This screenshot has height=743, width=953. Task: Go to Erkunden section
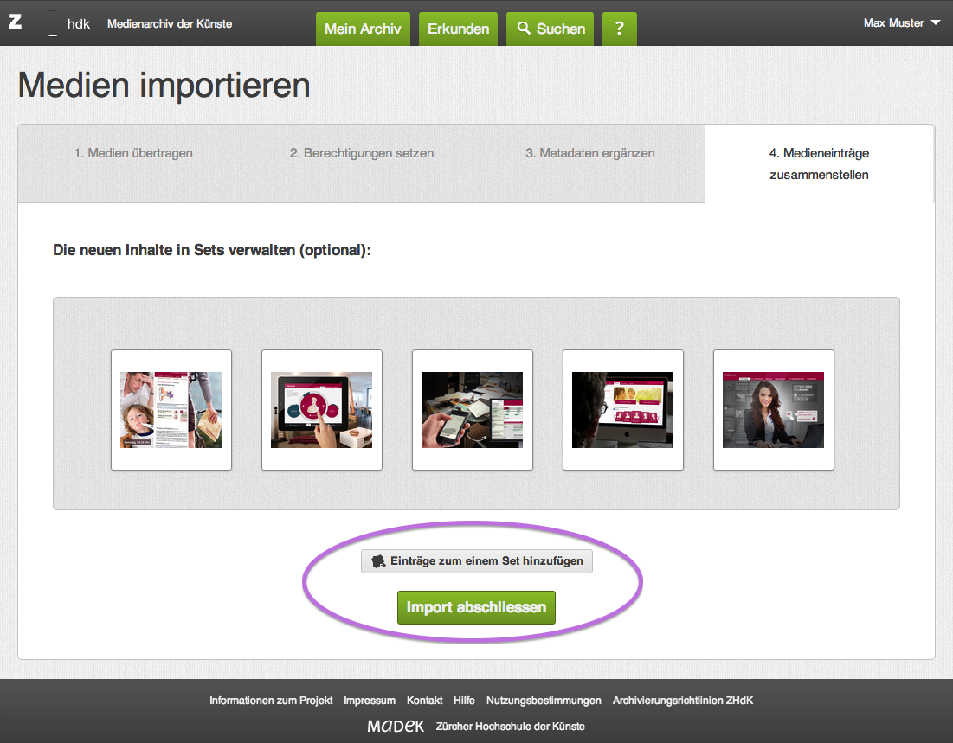(x=458, y=29)
